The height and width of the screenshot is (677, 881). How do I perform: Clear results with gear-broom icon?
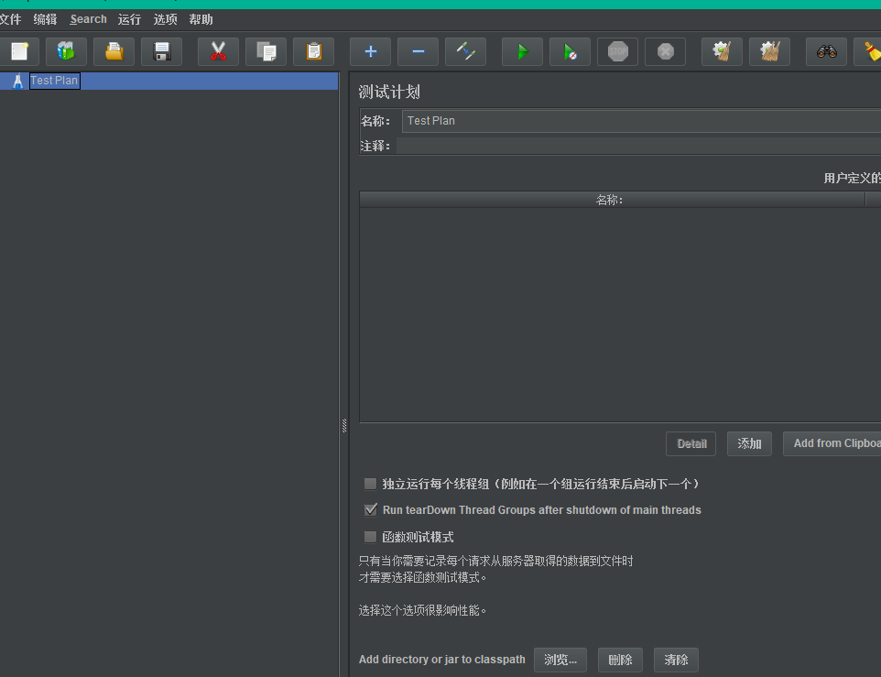point(722,51)
